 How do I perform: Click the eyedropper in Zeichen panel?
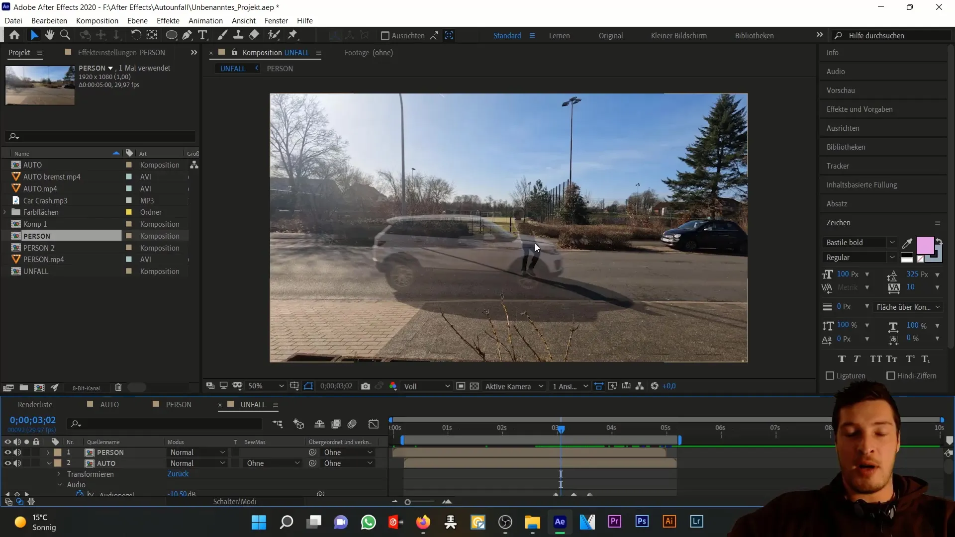click(907, 243)
